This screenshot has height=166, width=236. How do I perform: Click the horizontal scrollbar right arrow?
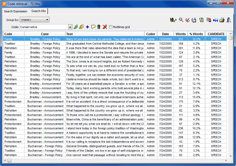(x=226, y=160)
